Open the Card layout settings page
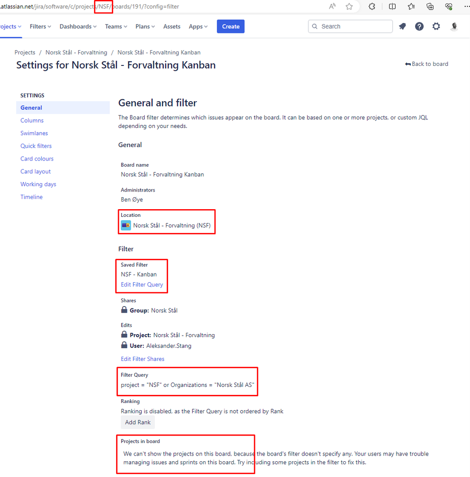 tap(36, 171)
